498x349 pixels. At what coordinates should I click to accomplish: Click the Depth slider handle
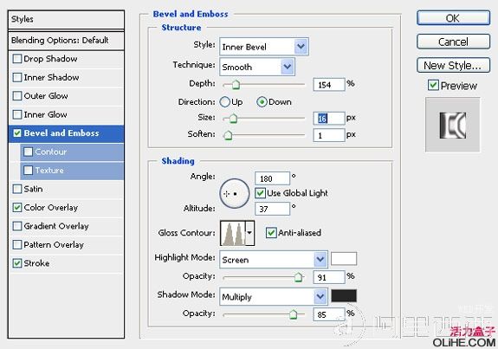236,85
